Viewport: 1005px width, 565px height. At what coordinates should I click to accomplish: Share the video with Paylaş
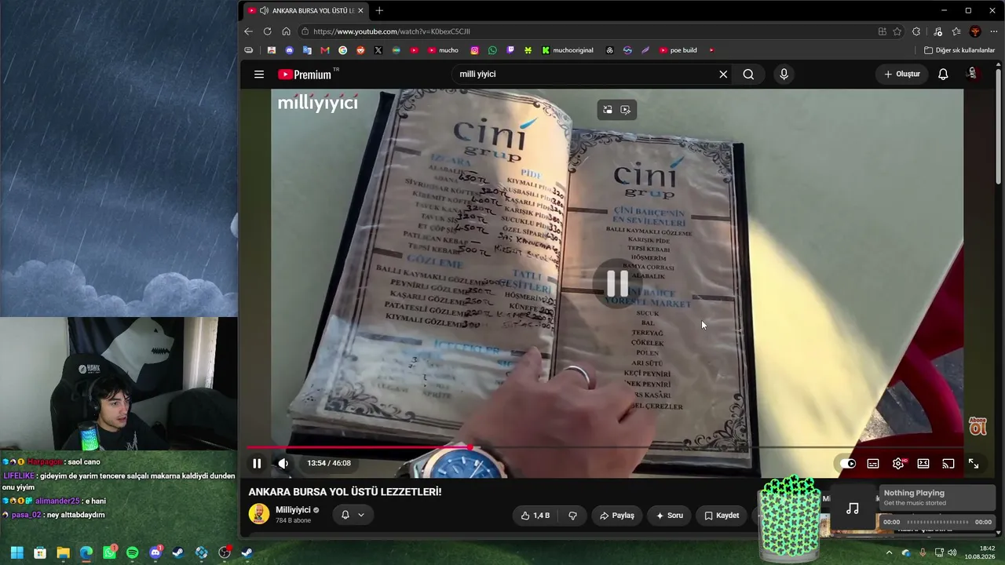pos(617,516)
